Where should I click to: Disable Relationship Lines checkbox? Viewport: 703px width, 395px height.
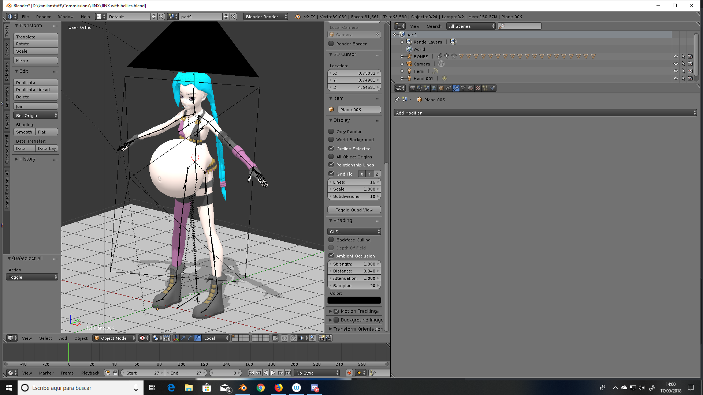point(331,165)
